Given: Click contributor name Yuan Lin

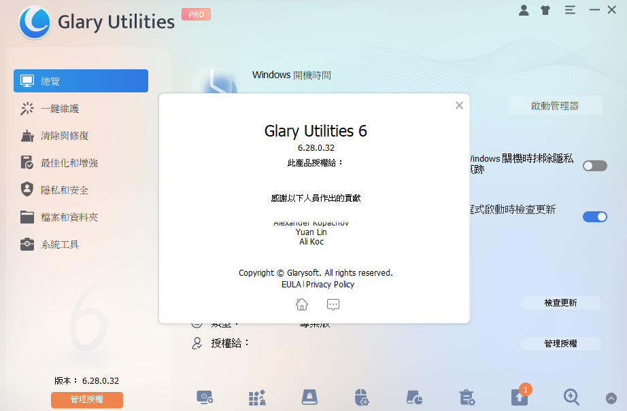Looking at the screenshot, I should click(311, 232).
